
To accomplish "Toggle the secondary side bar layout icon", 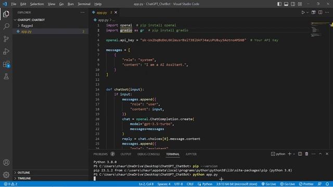I will pos(293,4).
